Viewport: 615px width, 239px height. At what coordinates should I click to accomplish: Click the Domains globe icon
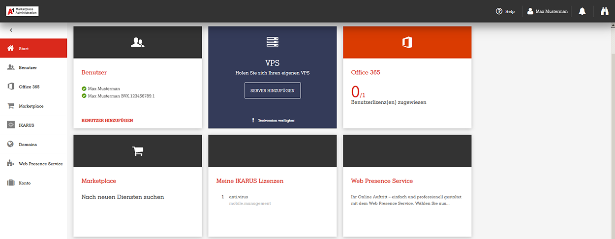10,144
